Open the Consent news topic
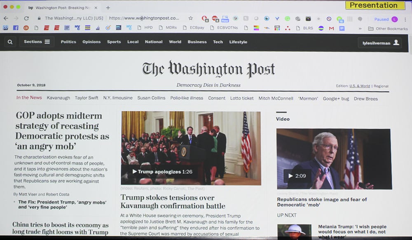The image size is (412, 240). (217, 98)
